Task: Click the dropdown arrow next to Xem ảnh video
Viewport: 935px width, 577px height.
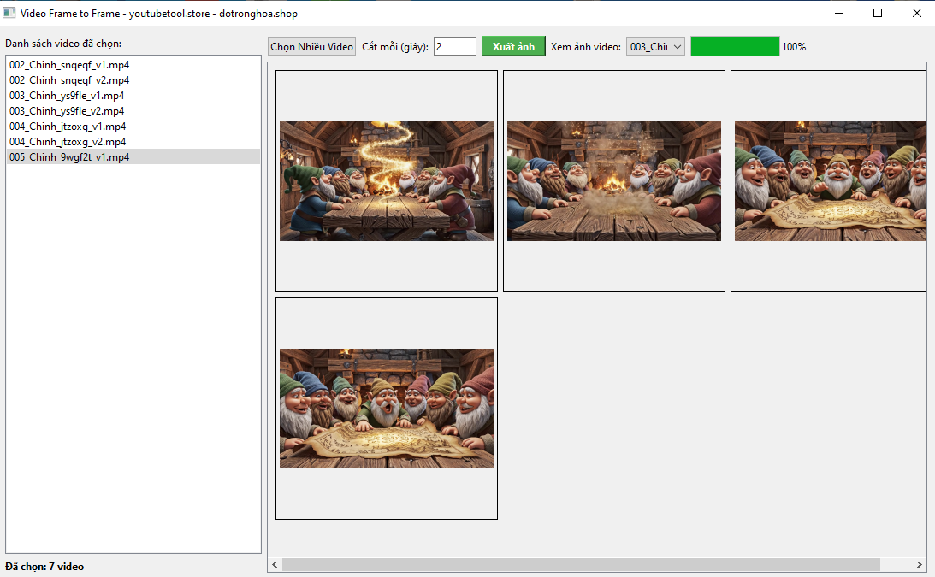Action: coord(675,45)
